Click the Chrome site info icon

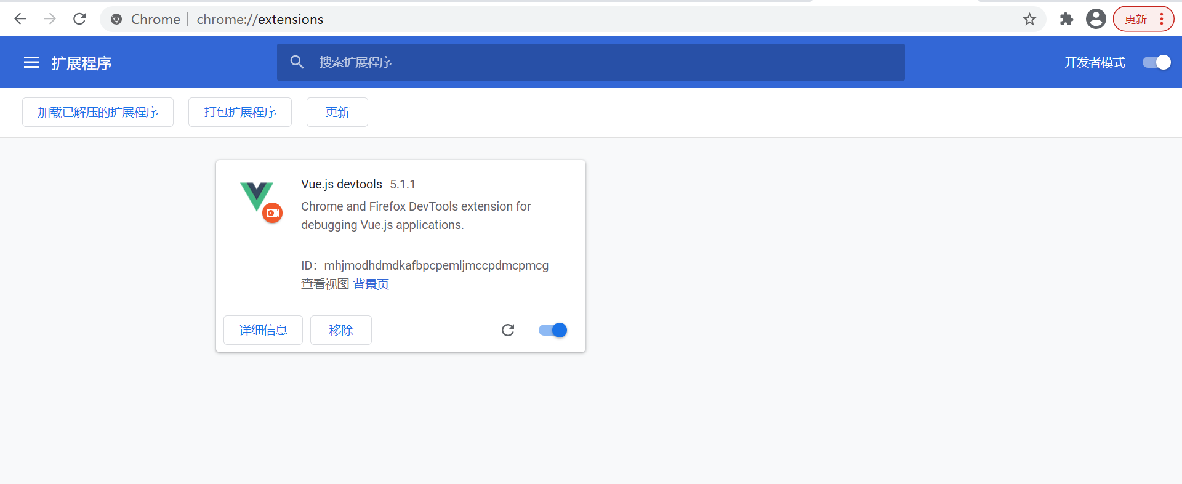pos(116,19)
